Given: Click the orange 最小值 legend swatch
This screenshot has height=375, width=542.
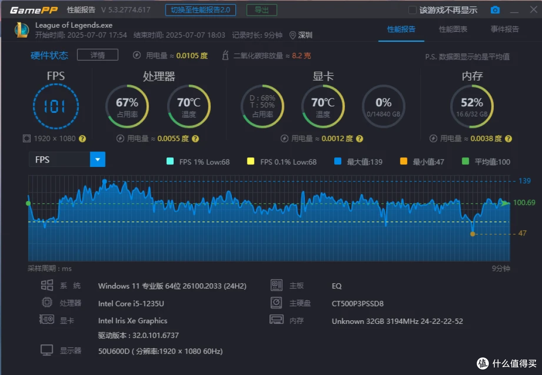Looking at the screenshot, I should pos(403,161).
